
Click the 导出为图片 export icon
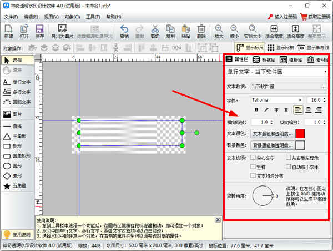click(x=62, y=32)
